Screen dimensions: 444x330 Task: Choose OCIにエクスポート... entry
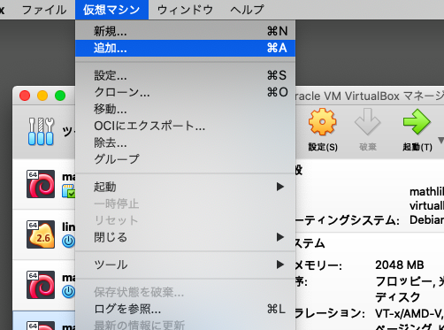pyautogui.click(x=185, y=126)
